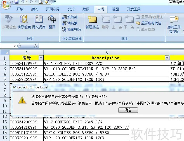
Task: Open 简繁转换 conversion options
Action: (x=72, y=29)
